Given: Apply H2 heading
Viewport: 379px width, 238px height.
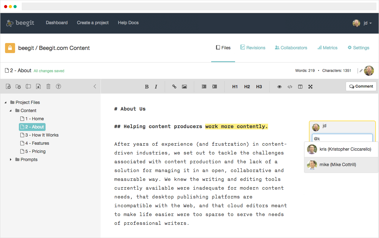Looking at the screenshot, I should [x=247, y=87].
